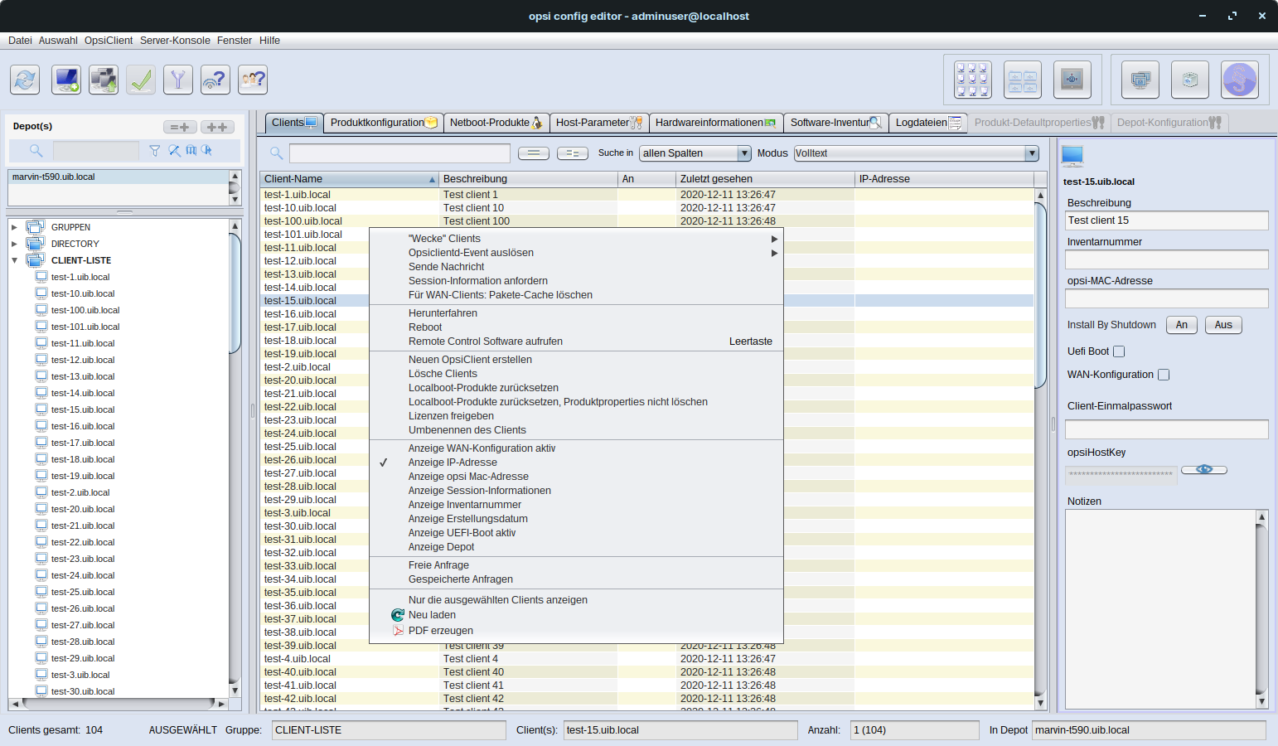Click the Notizen vertical scrollbar
1278x746 pixels.
coord(1261,609)
